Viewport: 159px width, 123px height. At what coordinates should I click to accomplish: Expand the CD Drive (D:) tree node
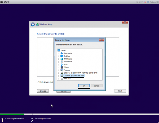(x=59, y=73)
